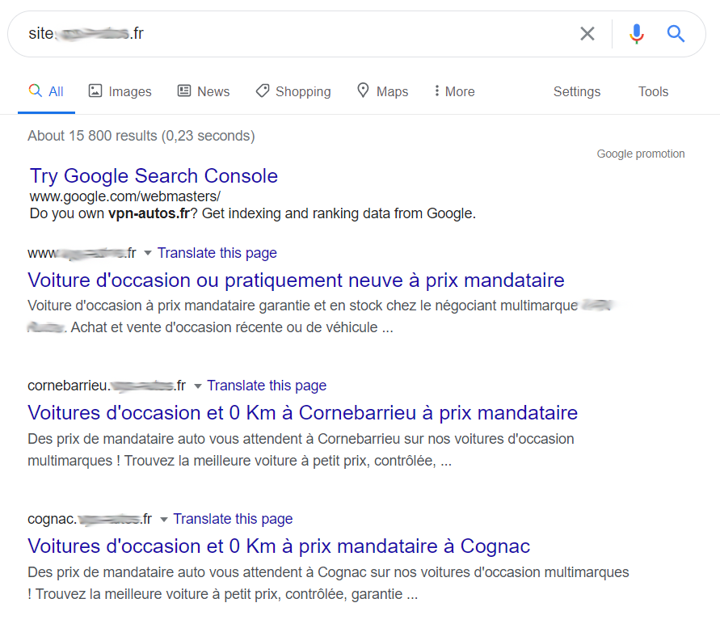This screenshot has height=624, width=720.
Task: Expand dropdown arrow next to www result URL
Action: tap(148, 253)
